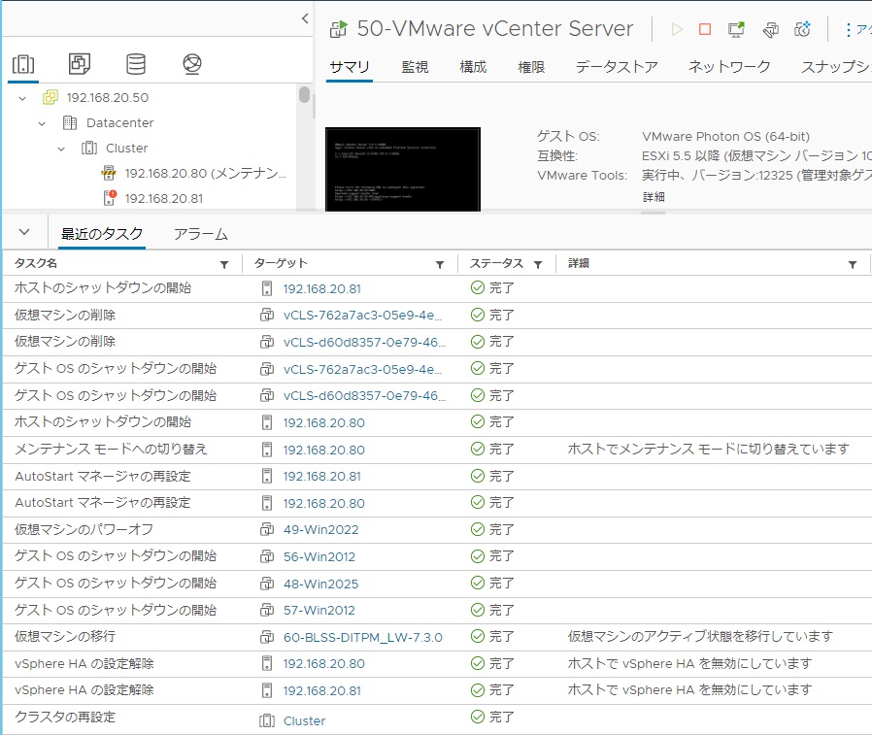Screen dimensions: 872x735
Task: Click the VM icon beside 56-Win2012
Action: (267, 556)
